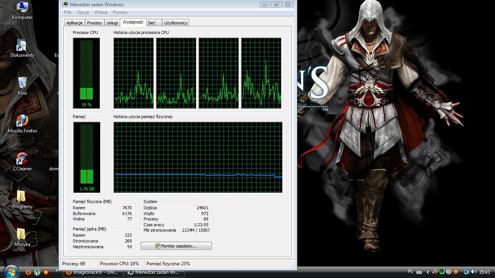Open the Plik menu

pyautogui.click(x=68, y=12)
